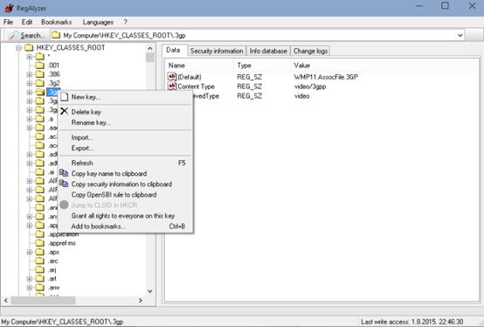484x327 pixels.
Task: Click the tree's vertical scroll down arrow
Action: (x=150, y=291)
